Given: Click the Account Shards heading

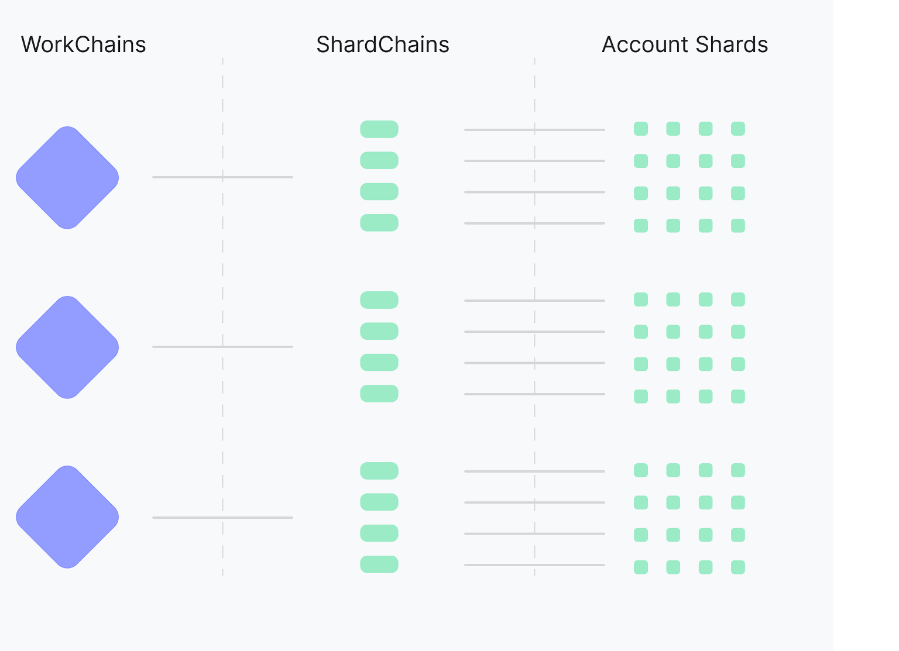Looking at the screenshot, I should point(685,45).
